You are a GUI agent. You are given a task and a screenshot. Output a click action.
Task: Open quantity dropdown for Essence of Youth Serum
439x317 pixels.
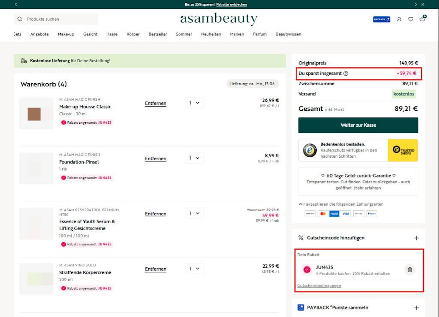click(194, 213)
